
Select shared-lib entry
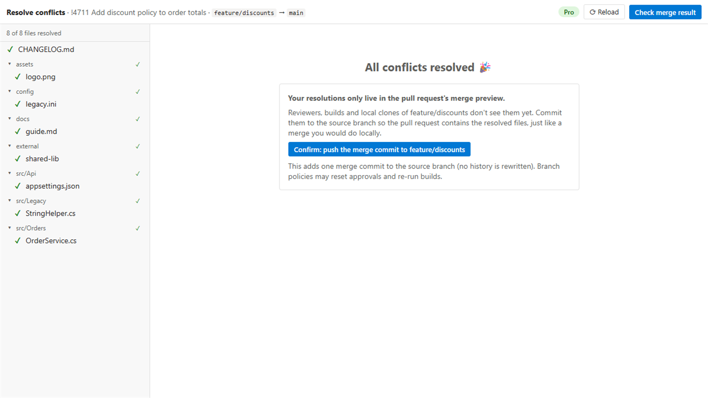[43, 159]
